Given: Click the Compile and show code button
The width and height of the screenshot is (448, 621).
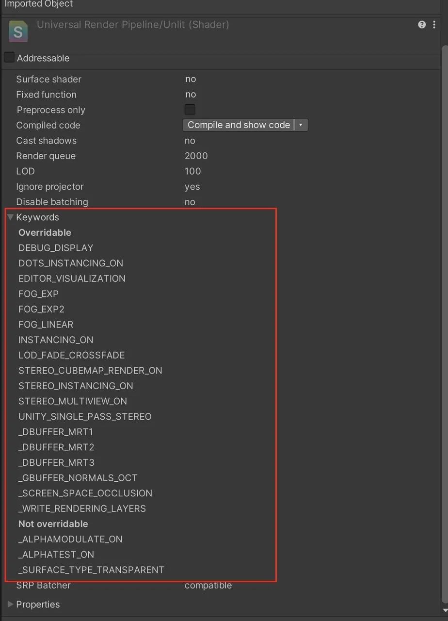Looking at the screenshot, I should pos(239,125).
